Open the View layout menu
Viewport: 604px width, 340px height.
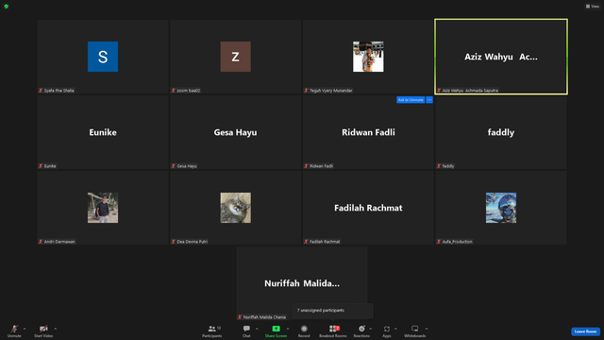593,7
